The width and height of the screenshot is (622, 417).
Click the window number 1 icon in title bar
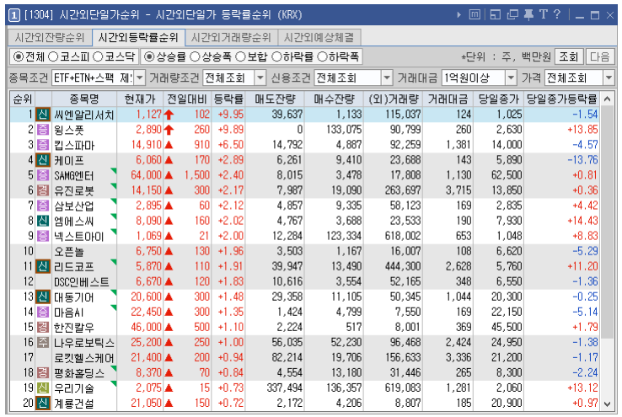13,15
